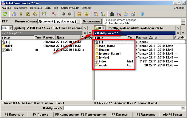The height and width of the screenshot is (118, 187).
Task: Open the Запуск menu
Action: (86, 8)
